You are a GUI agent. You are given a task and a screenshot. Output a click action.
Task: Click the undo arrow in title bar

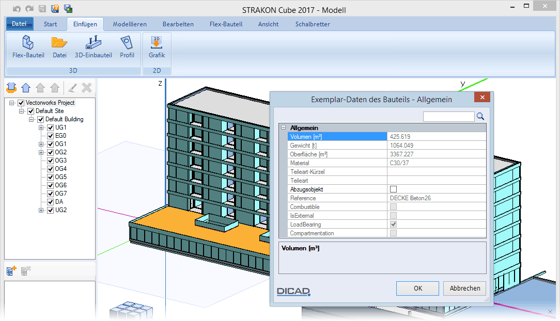pos(17,9)
